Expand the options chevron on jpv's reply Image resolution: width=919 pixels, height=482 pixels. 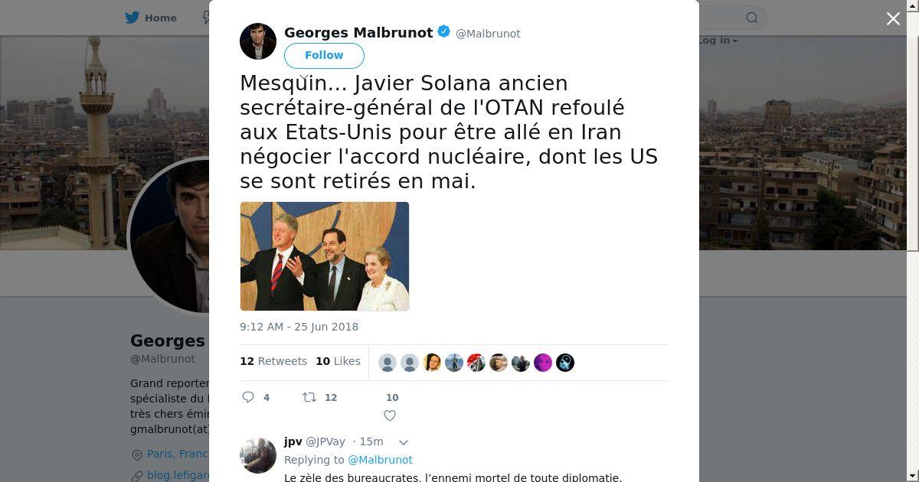(404, 442)
